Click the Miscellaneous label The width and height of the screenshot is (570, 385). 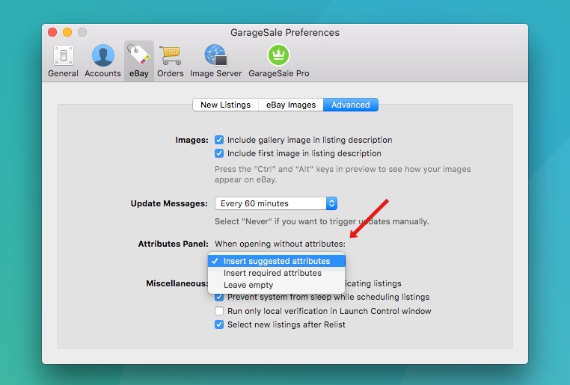click(177, 283)
